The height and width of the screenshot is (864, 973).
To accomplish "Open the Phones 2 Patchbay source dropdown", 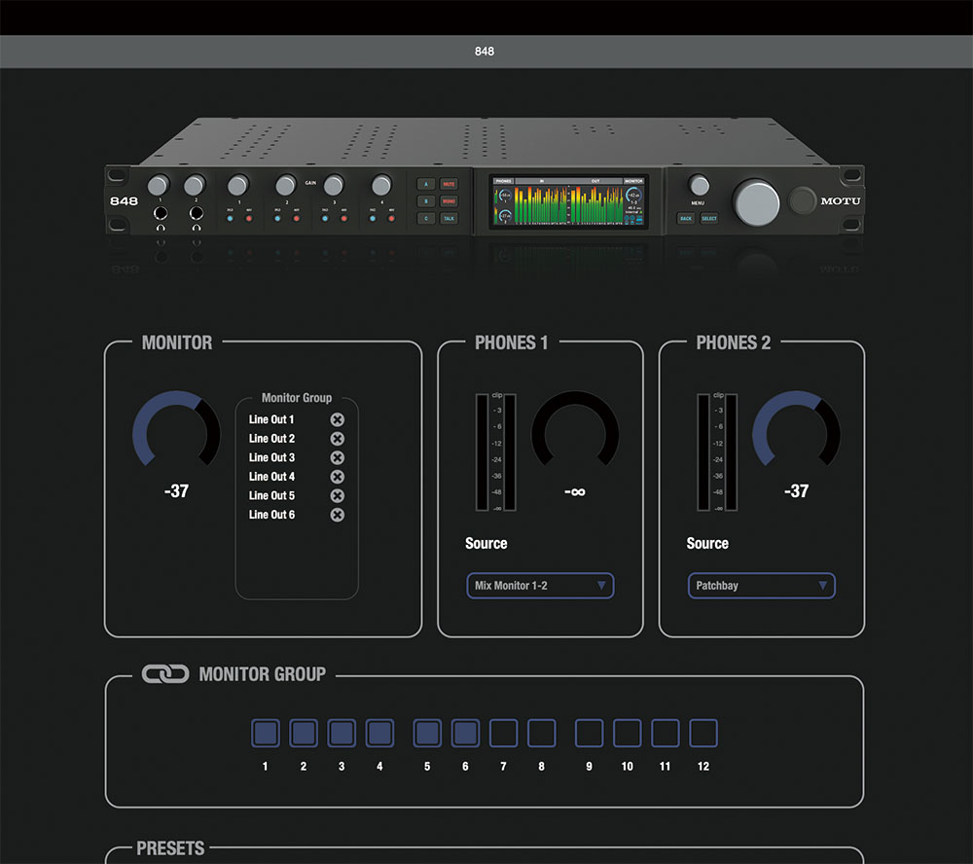I will tap(762, 586).
